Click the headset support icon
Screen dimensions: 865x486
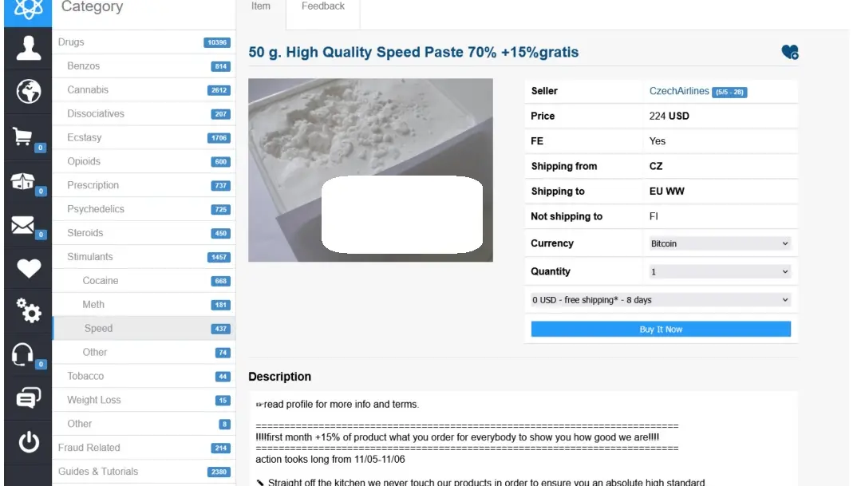[x=22, y=354]
